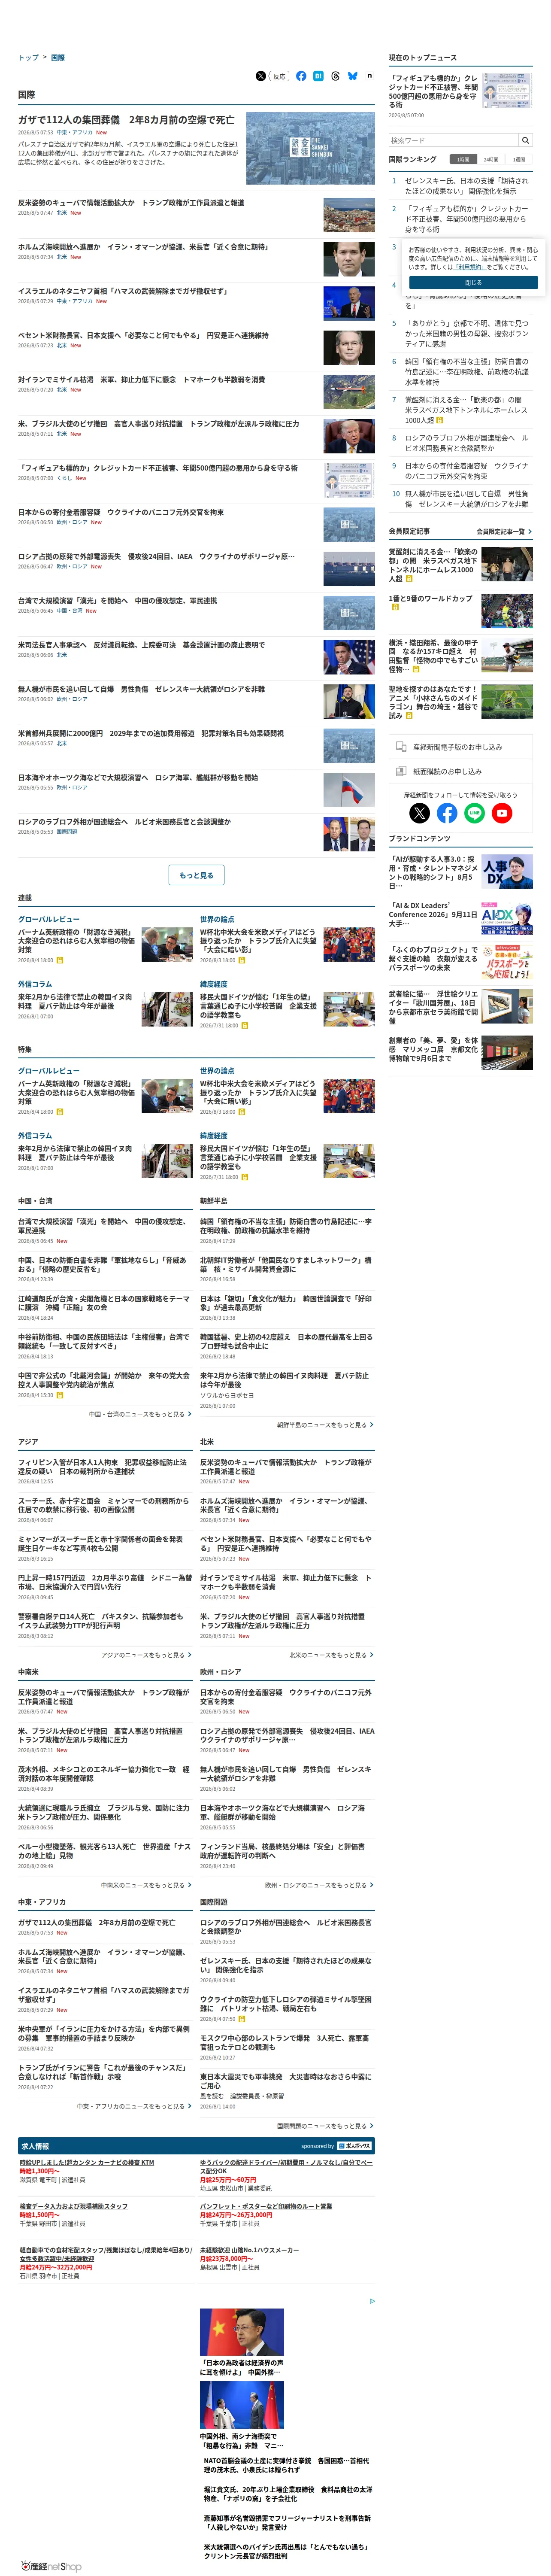
Task: Share the page via the note icon
Action: pyautogui.click(x=369, y=76)
